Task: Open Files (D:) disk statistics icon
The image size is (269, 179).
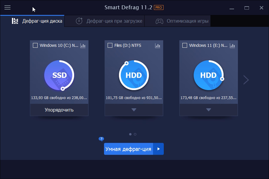Action: click(158, 46)
